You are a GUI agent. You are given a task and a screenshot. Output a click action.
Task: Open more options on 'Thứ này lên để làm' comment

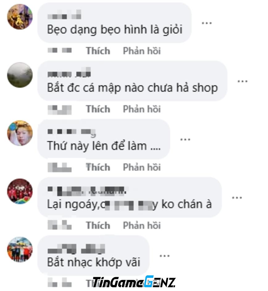pyautogui.click(x=185, y=140)
